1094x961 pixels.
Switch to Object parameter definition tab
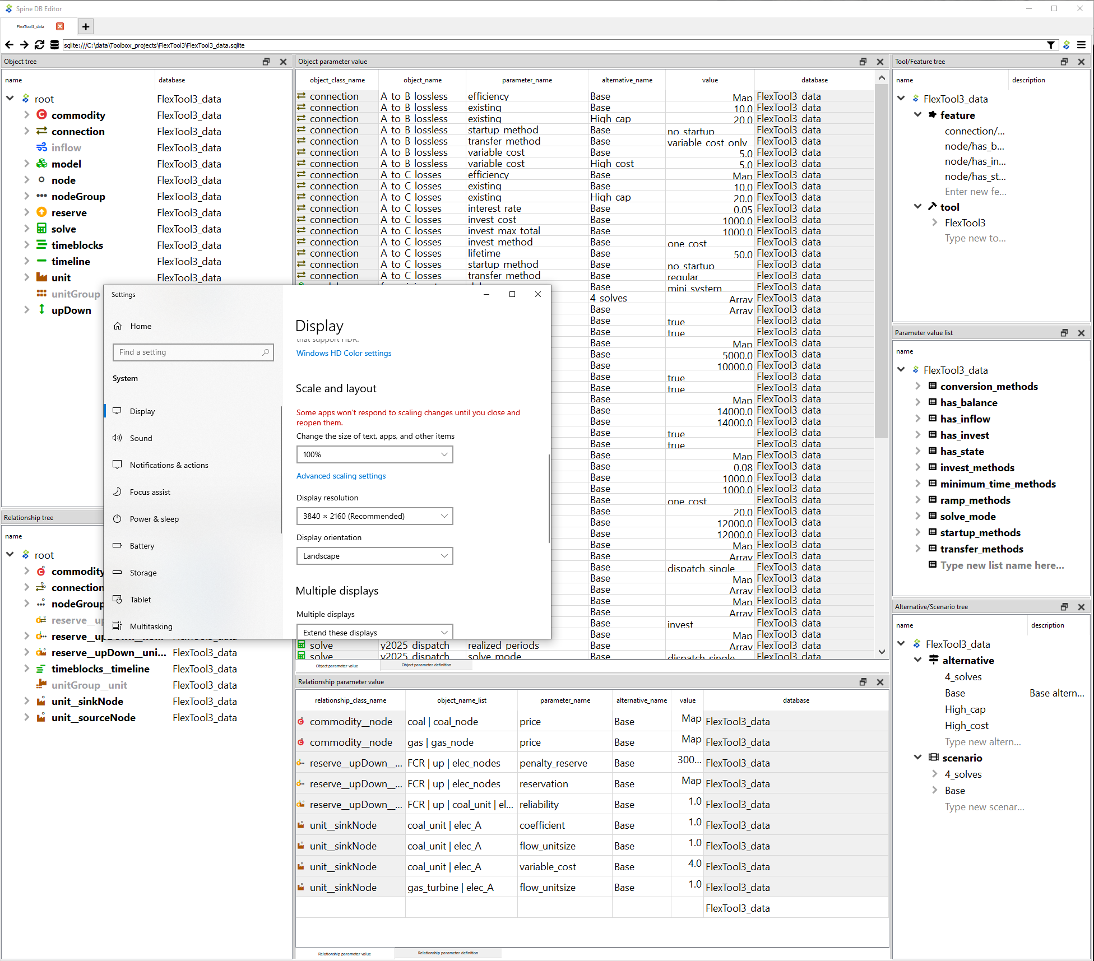tap(426, 665)
